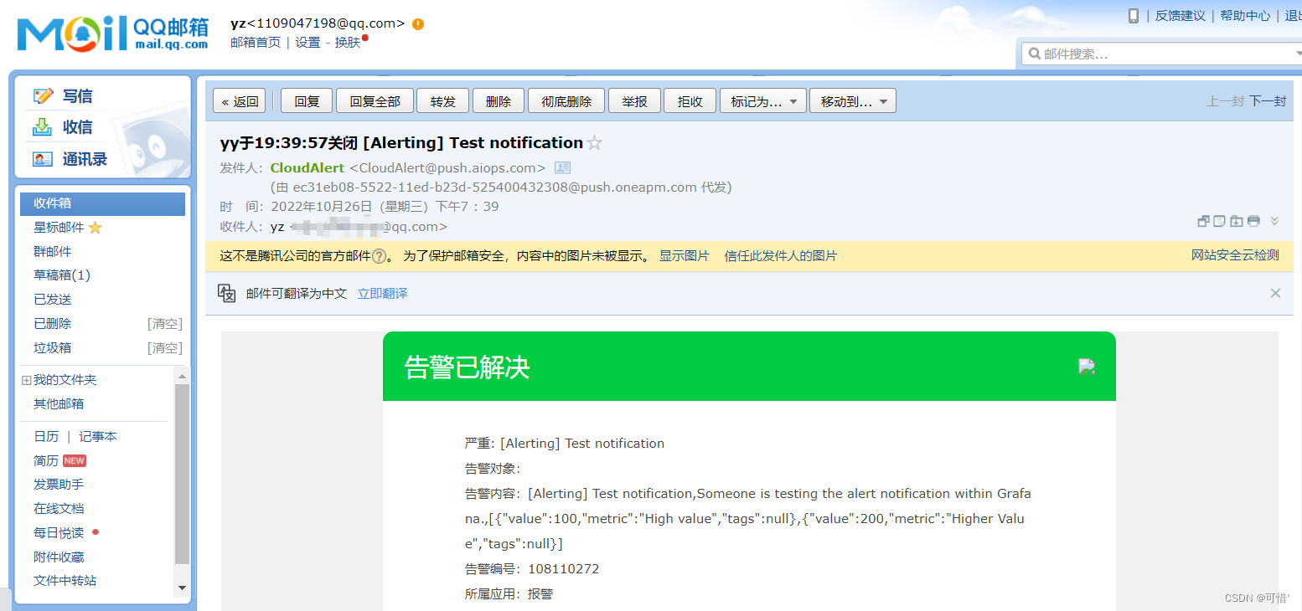The height and width of the screenshot is (611, 1302).
Task: Click the translate icon in translation bar
Action: tap(226, 293)
